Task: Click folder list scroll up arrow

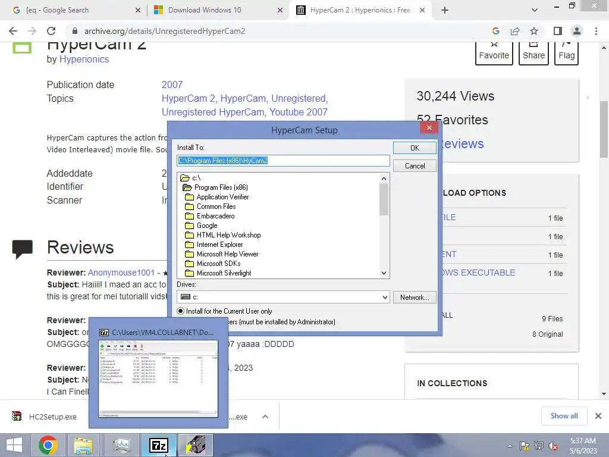Action: (x=384, y=179)
